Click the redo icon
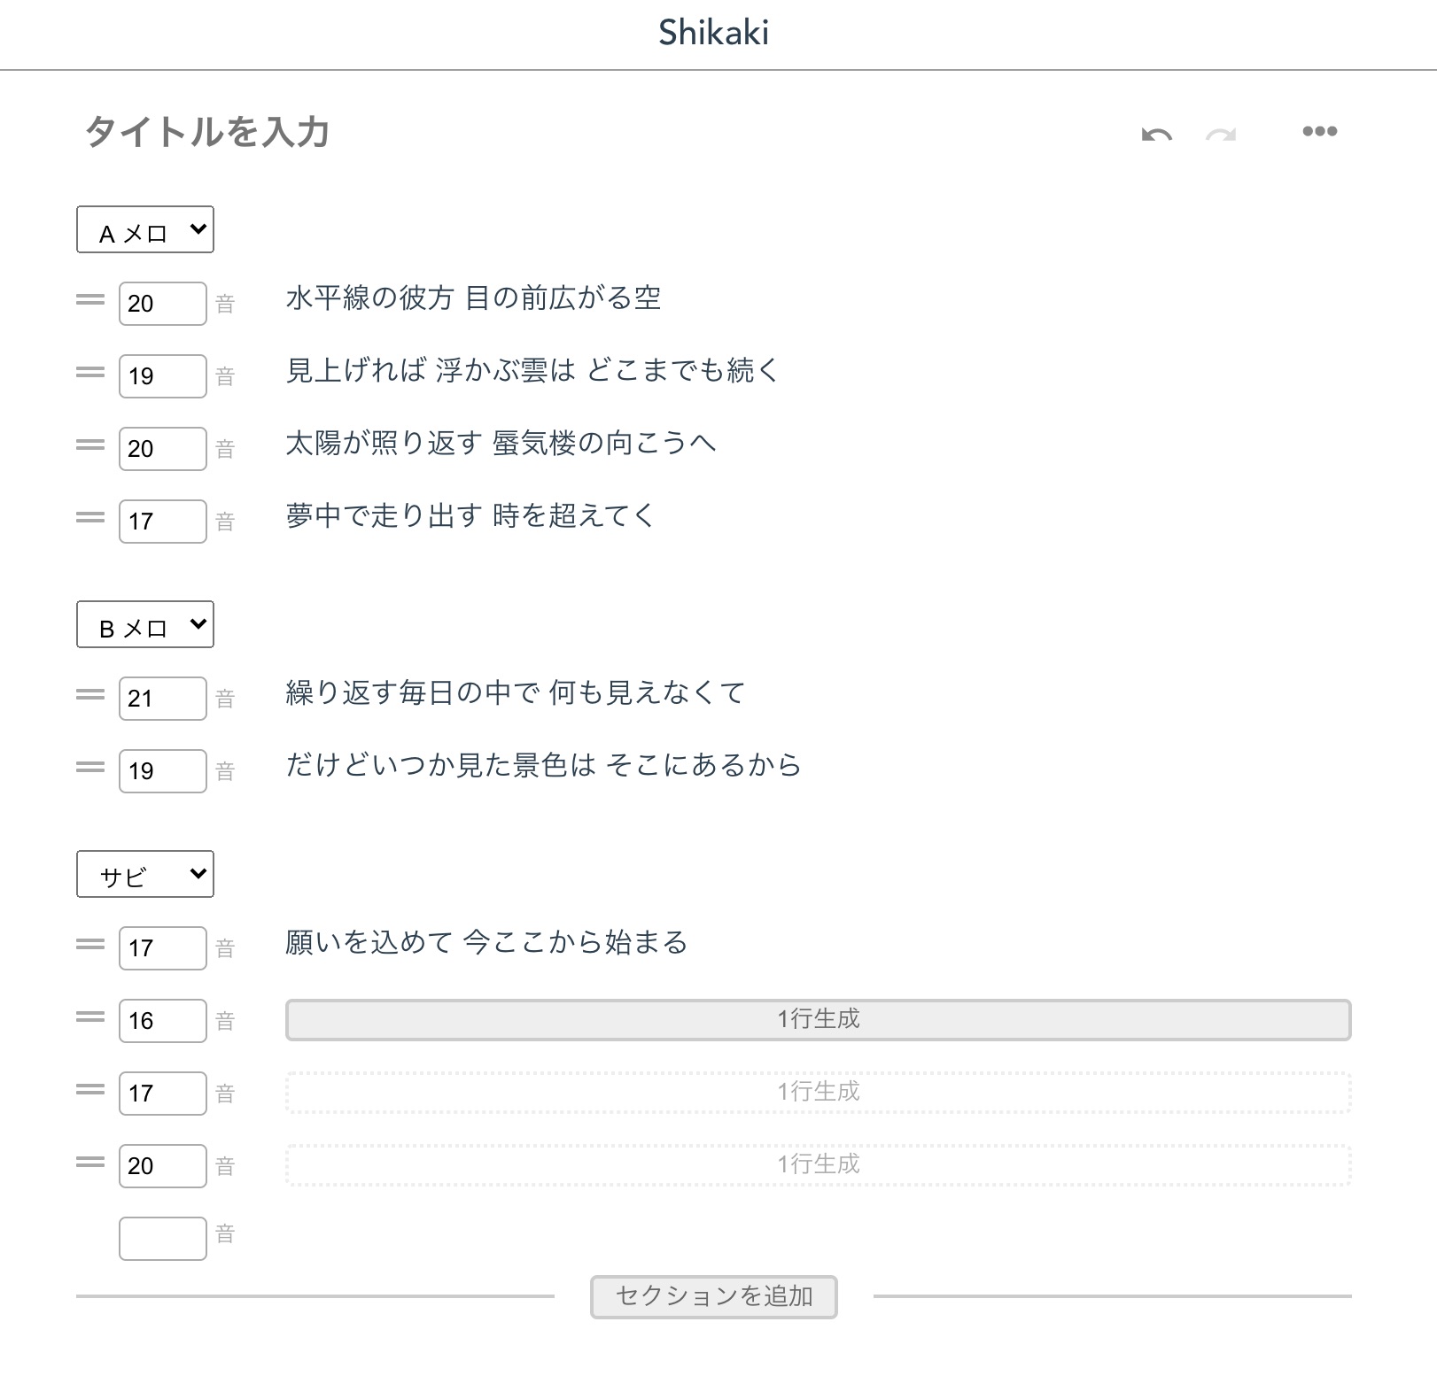 [1220, 135]
